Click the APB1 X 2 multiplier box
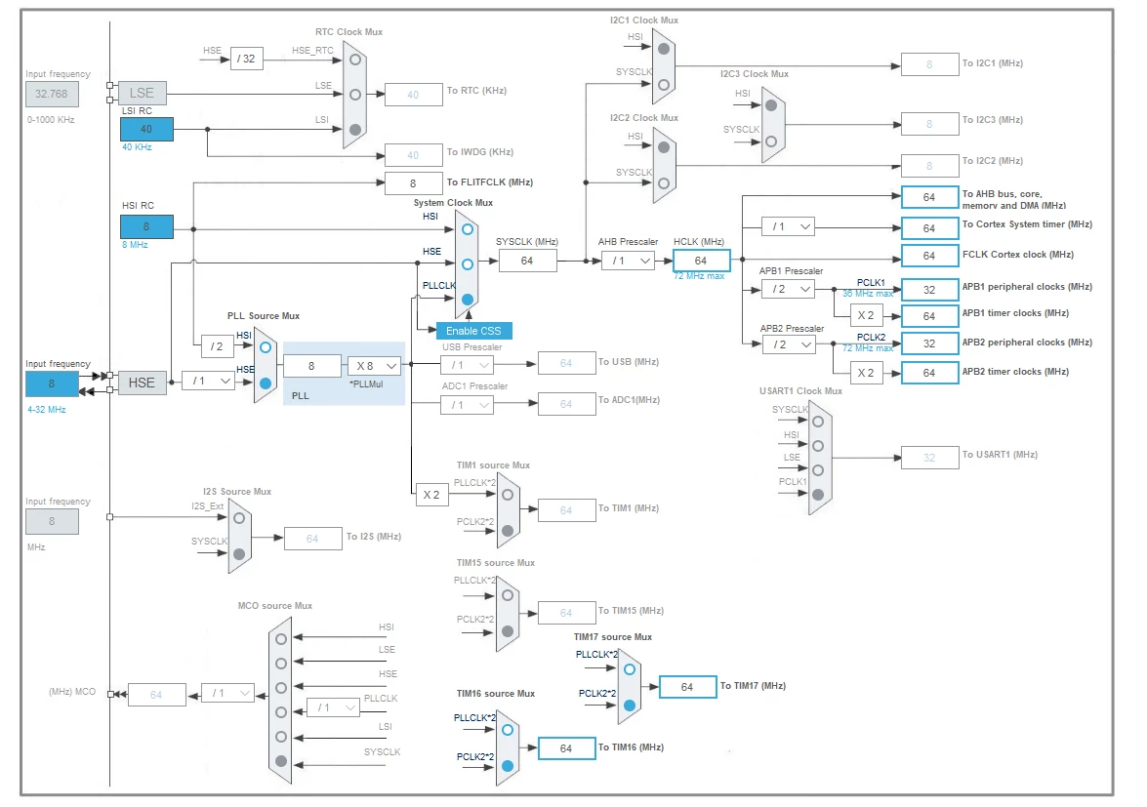The width and height of the screenshot is (1147, 807). click(866, 316)
